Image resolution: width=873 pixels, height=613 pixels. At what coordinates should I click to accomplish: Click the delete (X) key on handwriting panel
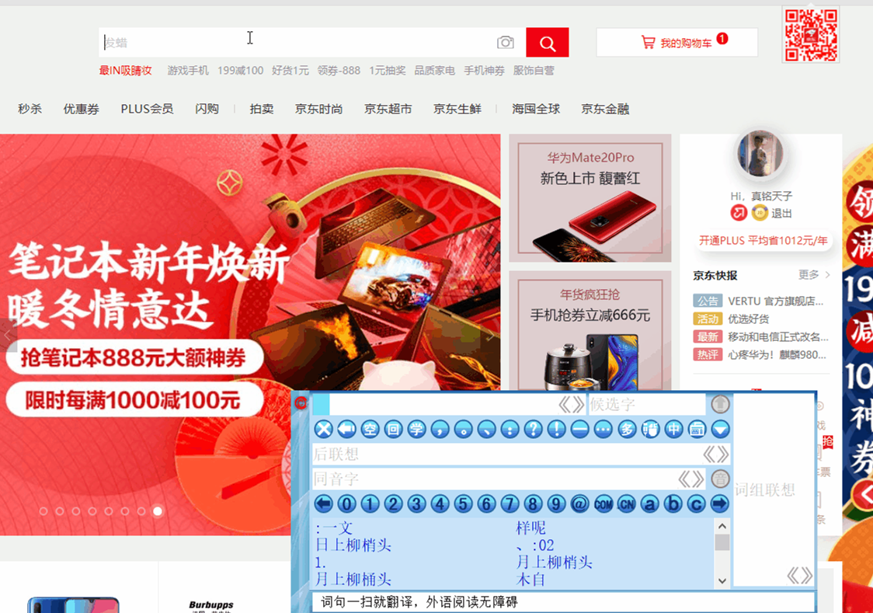point(323,430)
